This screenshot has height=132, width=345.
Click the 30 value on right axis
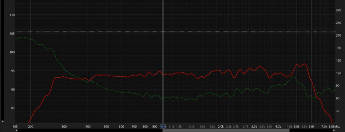(338, 111)
